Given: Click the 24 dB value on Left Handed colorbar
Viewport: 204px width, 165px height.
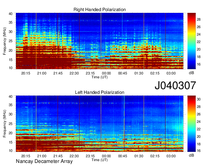Looking at the screenshot, I should click(x=199, y=122).
